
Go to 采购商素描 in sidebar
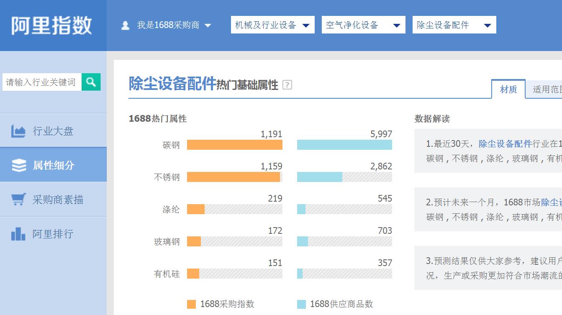pos(58,200)
